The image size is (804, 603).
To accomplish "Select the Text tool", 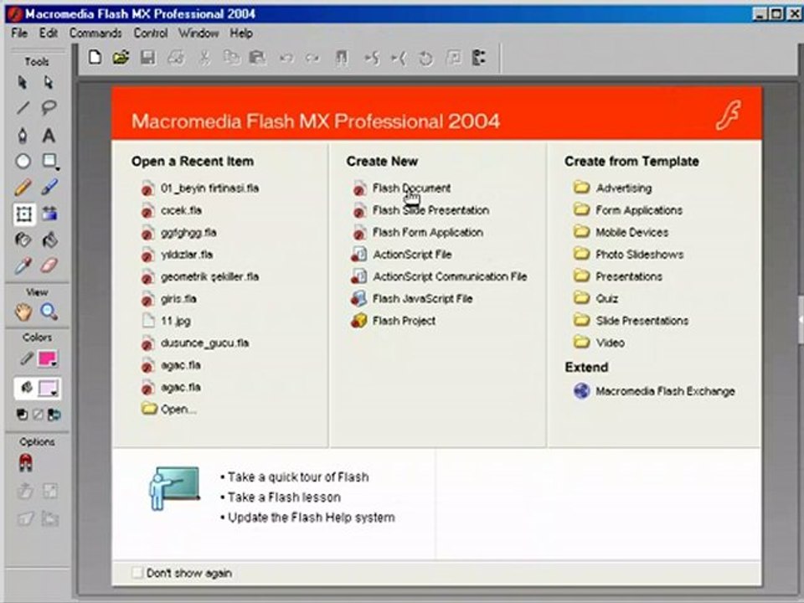I will tap(49, 136).
